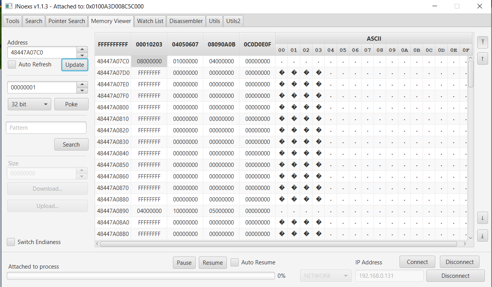Click the Search button under Pattern field
The width and height of the screenshot is (492, 287).
click(71, 145)
